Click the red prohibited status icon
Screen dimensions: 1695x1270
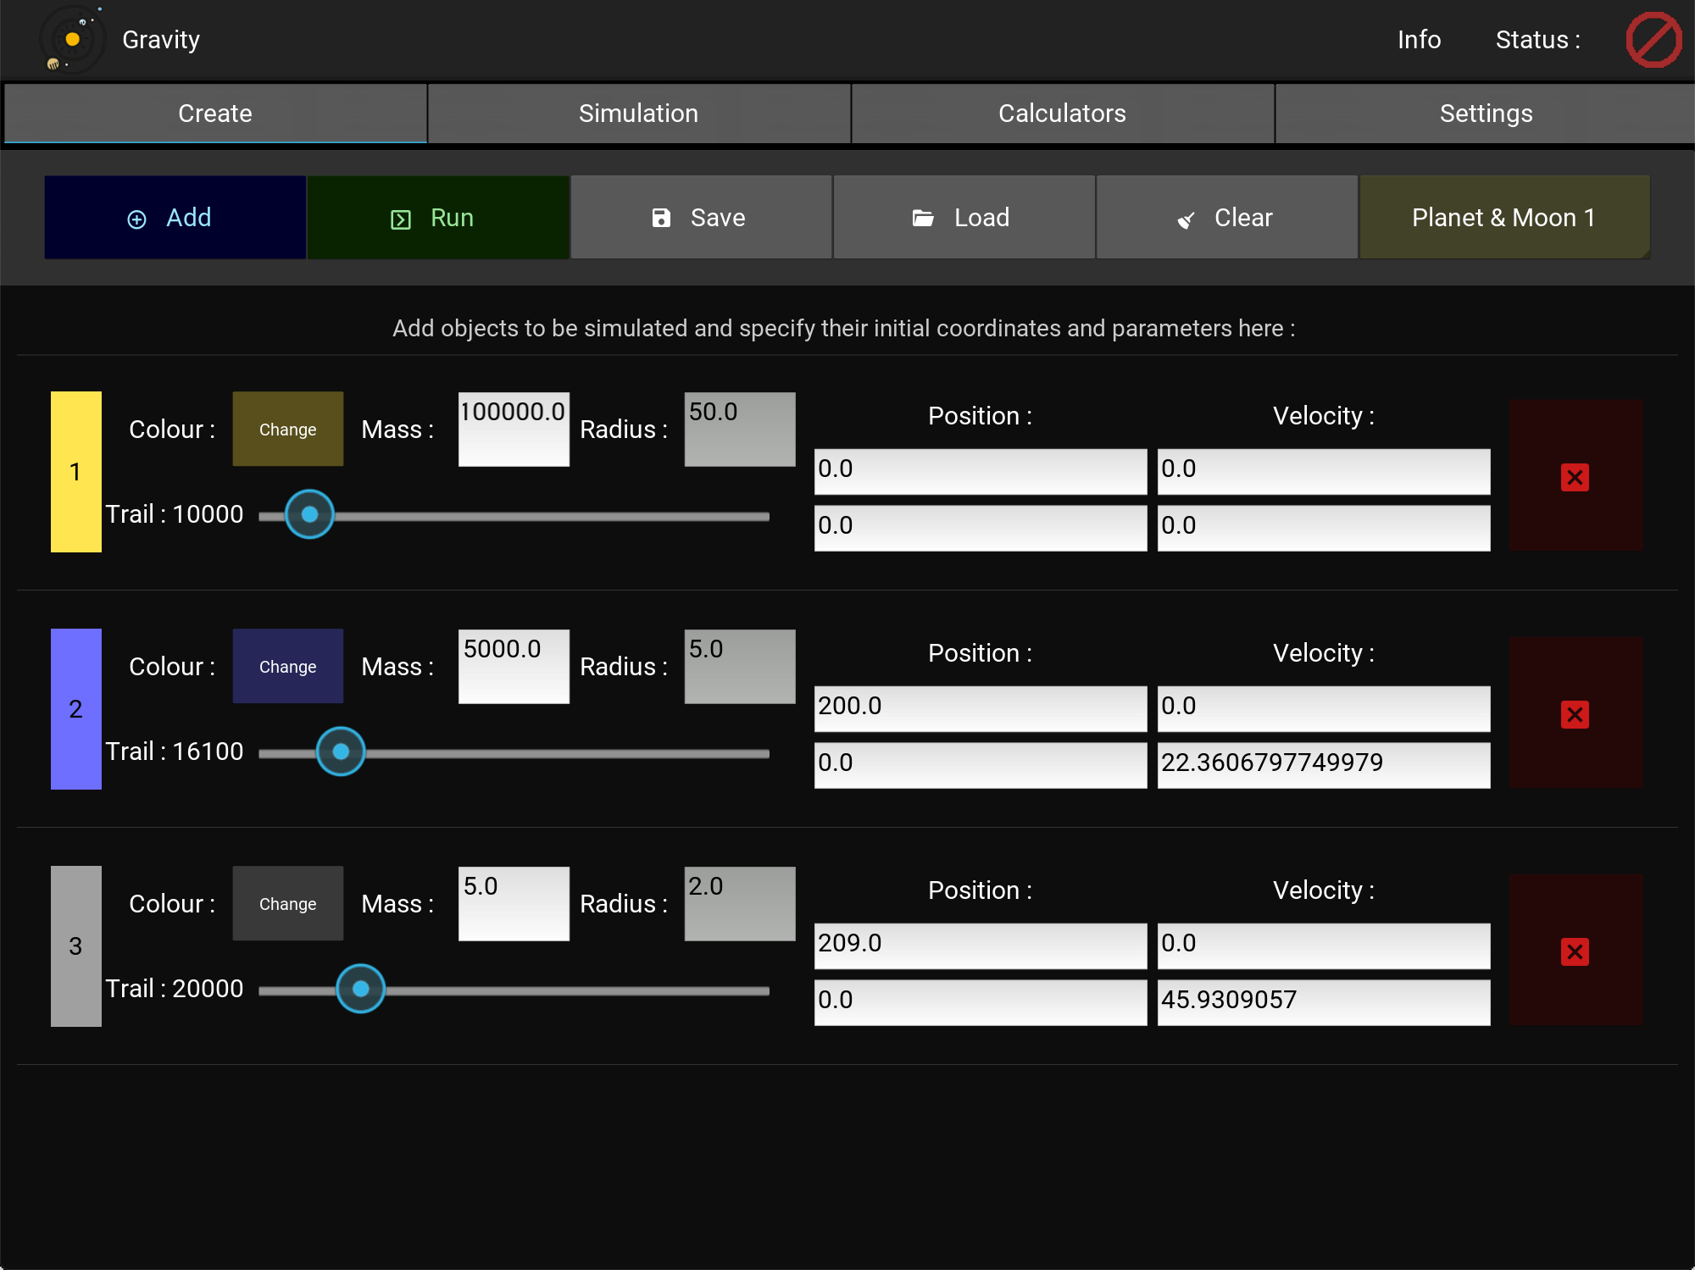coord(1653,40)
